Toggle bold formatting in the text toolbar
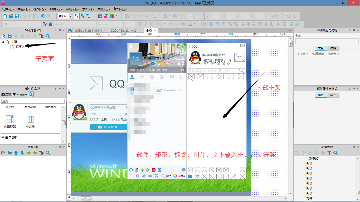 pyautogui.click(x=140, y=24)
